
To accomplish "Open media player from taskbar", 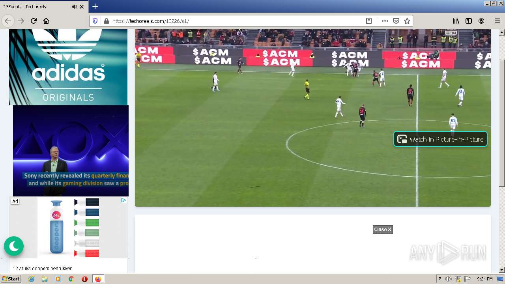I will point(58,279).
